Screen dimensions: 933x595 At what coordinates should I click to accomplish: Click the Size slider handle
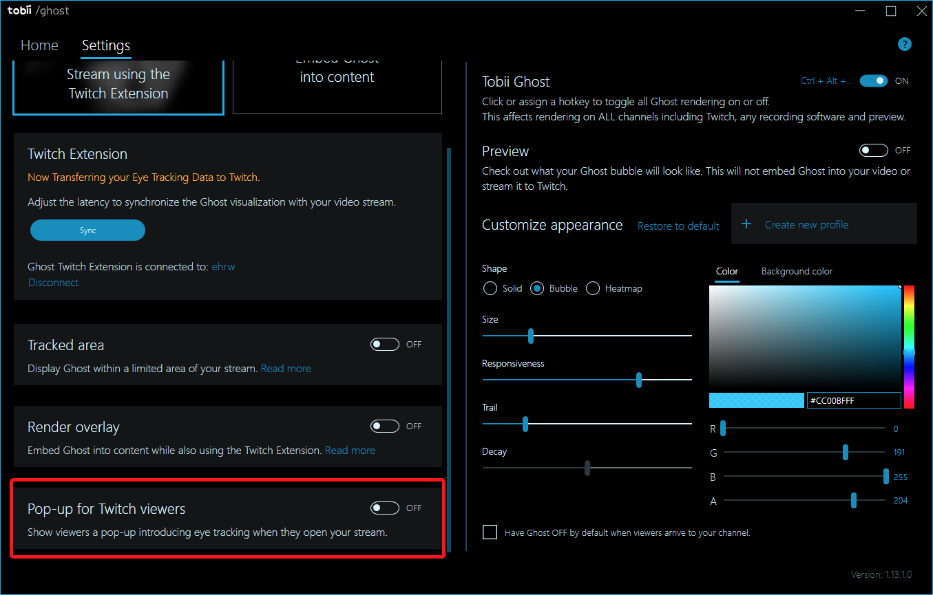[530, 336]
